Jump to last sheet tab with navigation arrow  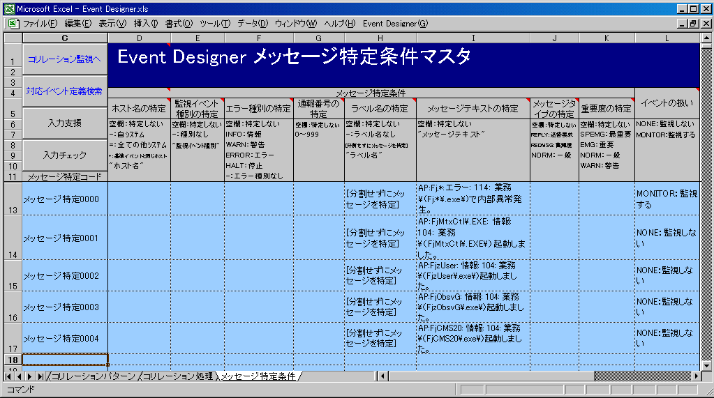pyautogui.click(x=41, y=376)
